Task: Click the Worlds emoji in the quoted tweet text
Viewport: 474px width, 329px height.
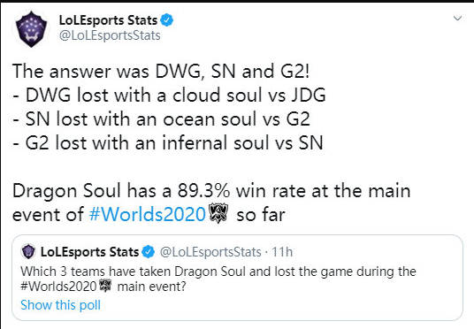Action: [x=105, y=286]
